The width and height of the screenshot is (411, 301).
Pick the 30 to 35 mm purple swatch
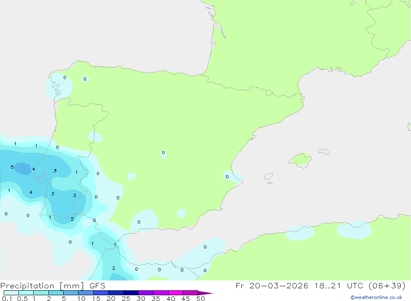(146, 293)
